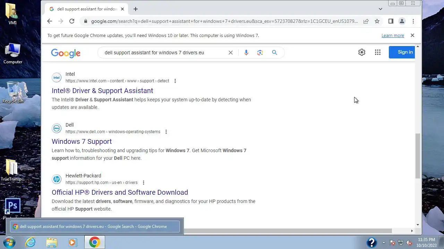Reload the current page
Screen dimensions: 444x249
(72, 21)
